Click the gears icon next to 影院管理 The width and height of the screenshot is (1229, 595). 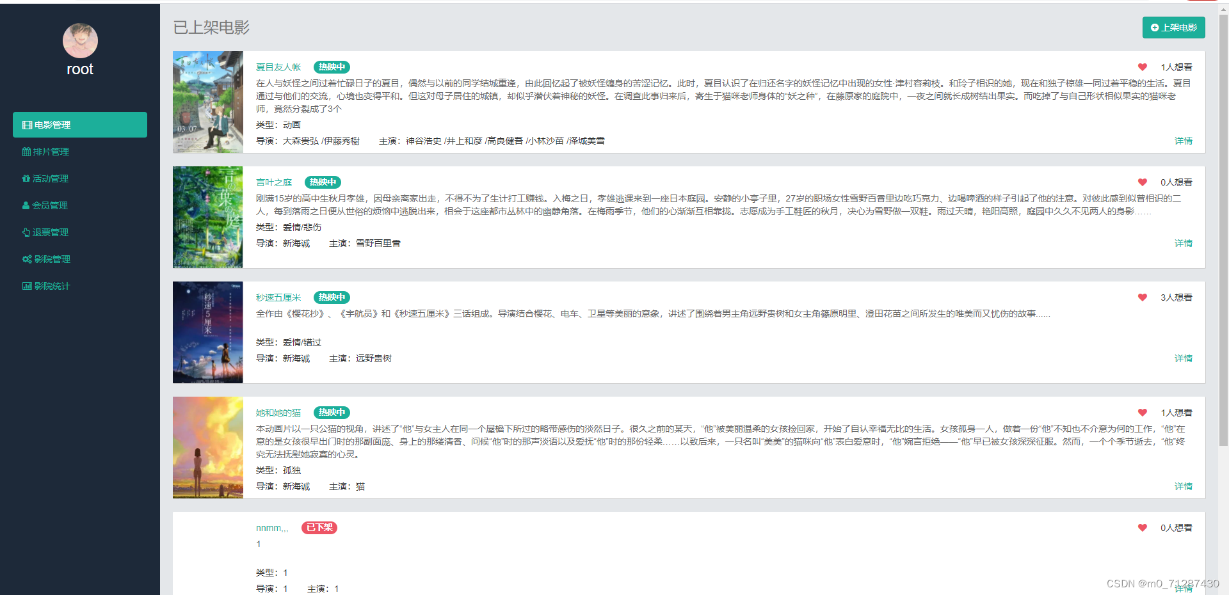point(26,259)
